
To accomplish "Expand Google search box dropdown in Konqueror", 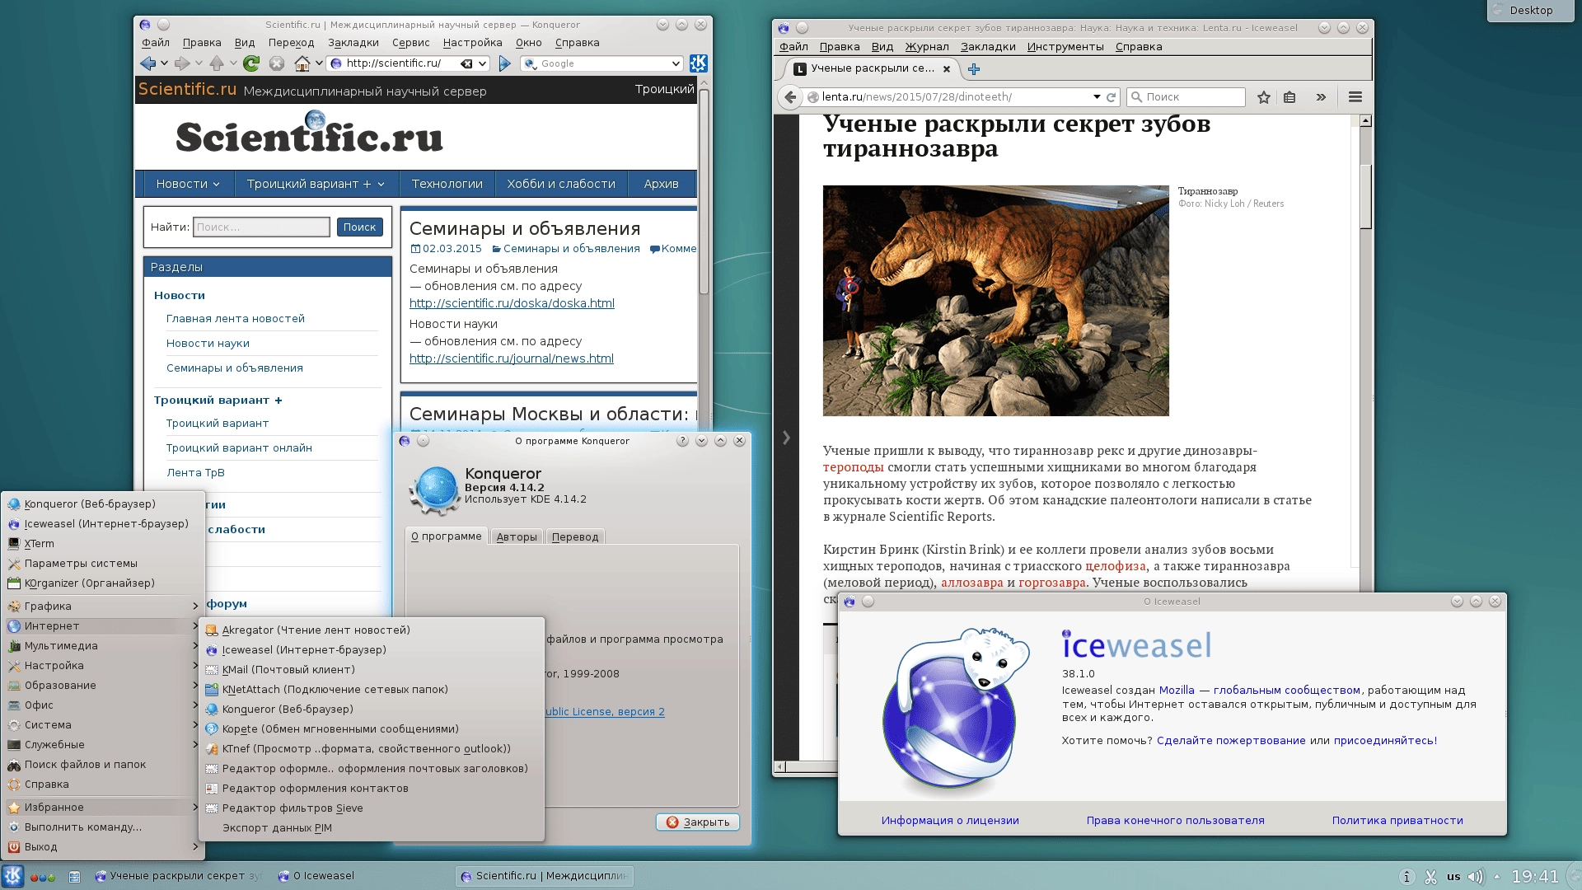I will 676,63.
